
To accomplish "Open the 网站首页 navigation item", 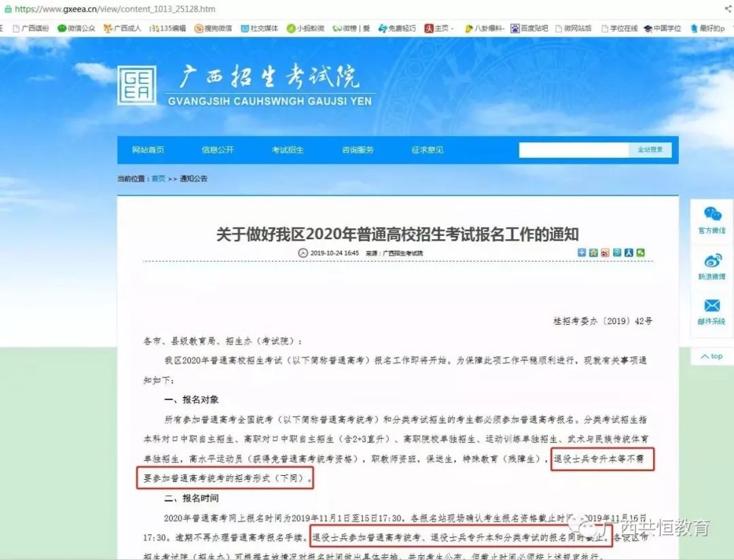I will [148, 150].
